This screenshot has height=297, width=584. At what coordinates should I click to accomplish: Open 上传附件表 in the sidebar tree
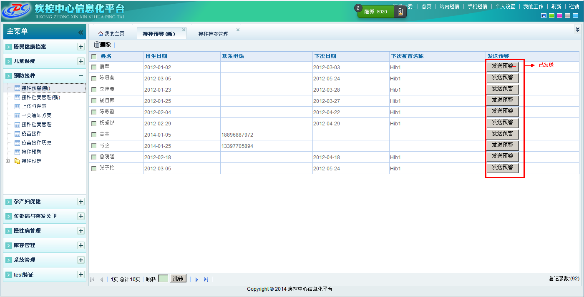(x=34, y=107)
